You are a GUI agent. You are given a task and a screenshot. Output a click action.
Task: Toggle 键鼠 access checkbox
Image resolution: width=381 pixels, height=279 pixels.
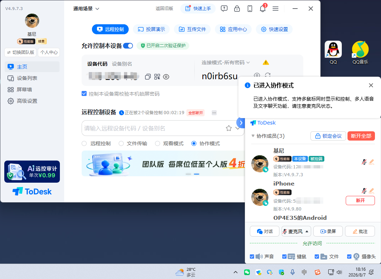(284, 257)
